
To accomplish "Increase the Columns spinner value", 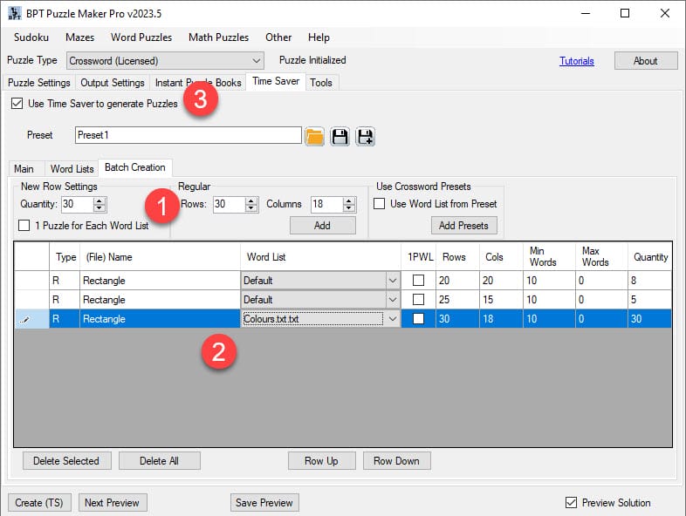I will click(x=349, y=200).
